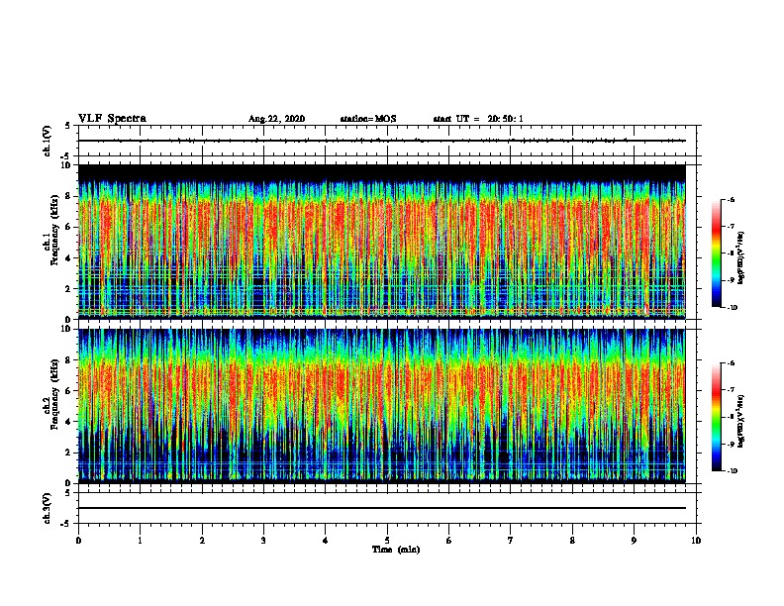The image size is (784, 606).
Task: Click the "ch.3(V)" axis label
Action: pyautogui.click(x=48, y=508)
